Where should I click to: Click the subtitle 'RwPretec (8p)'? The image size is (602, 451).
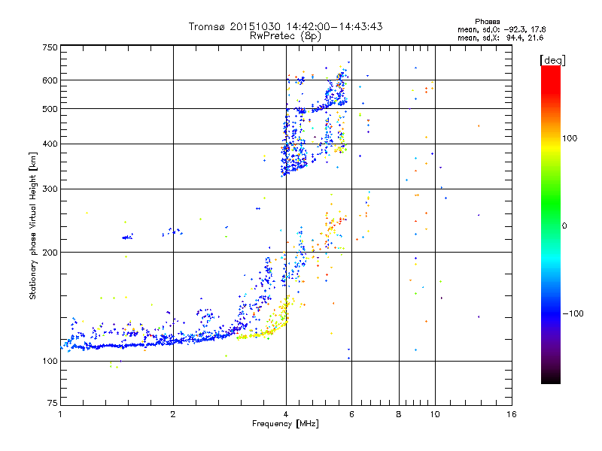pyautogui.click(x=285, y=36)
